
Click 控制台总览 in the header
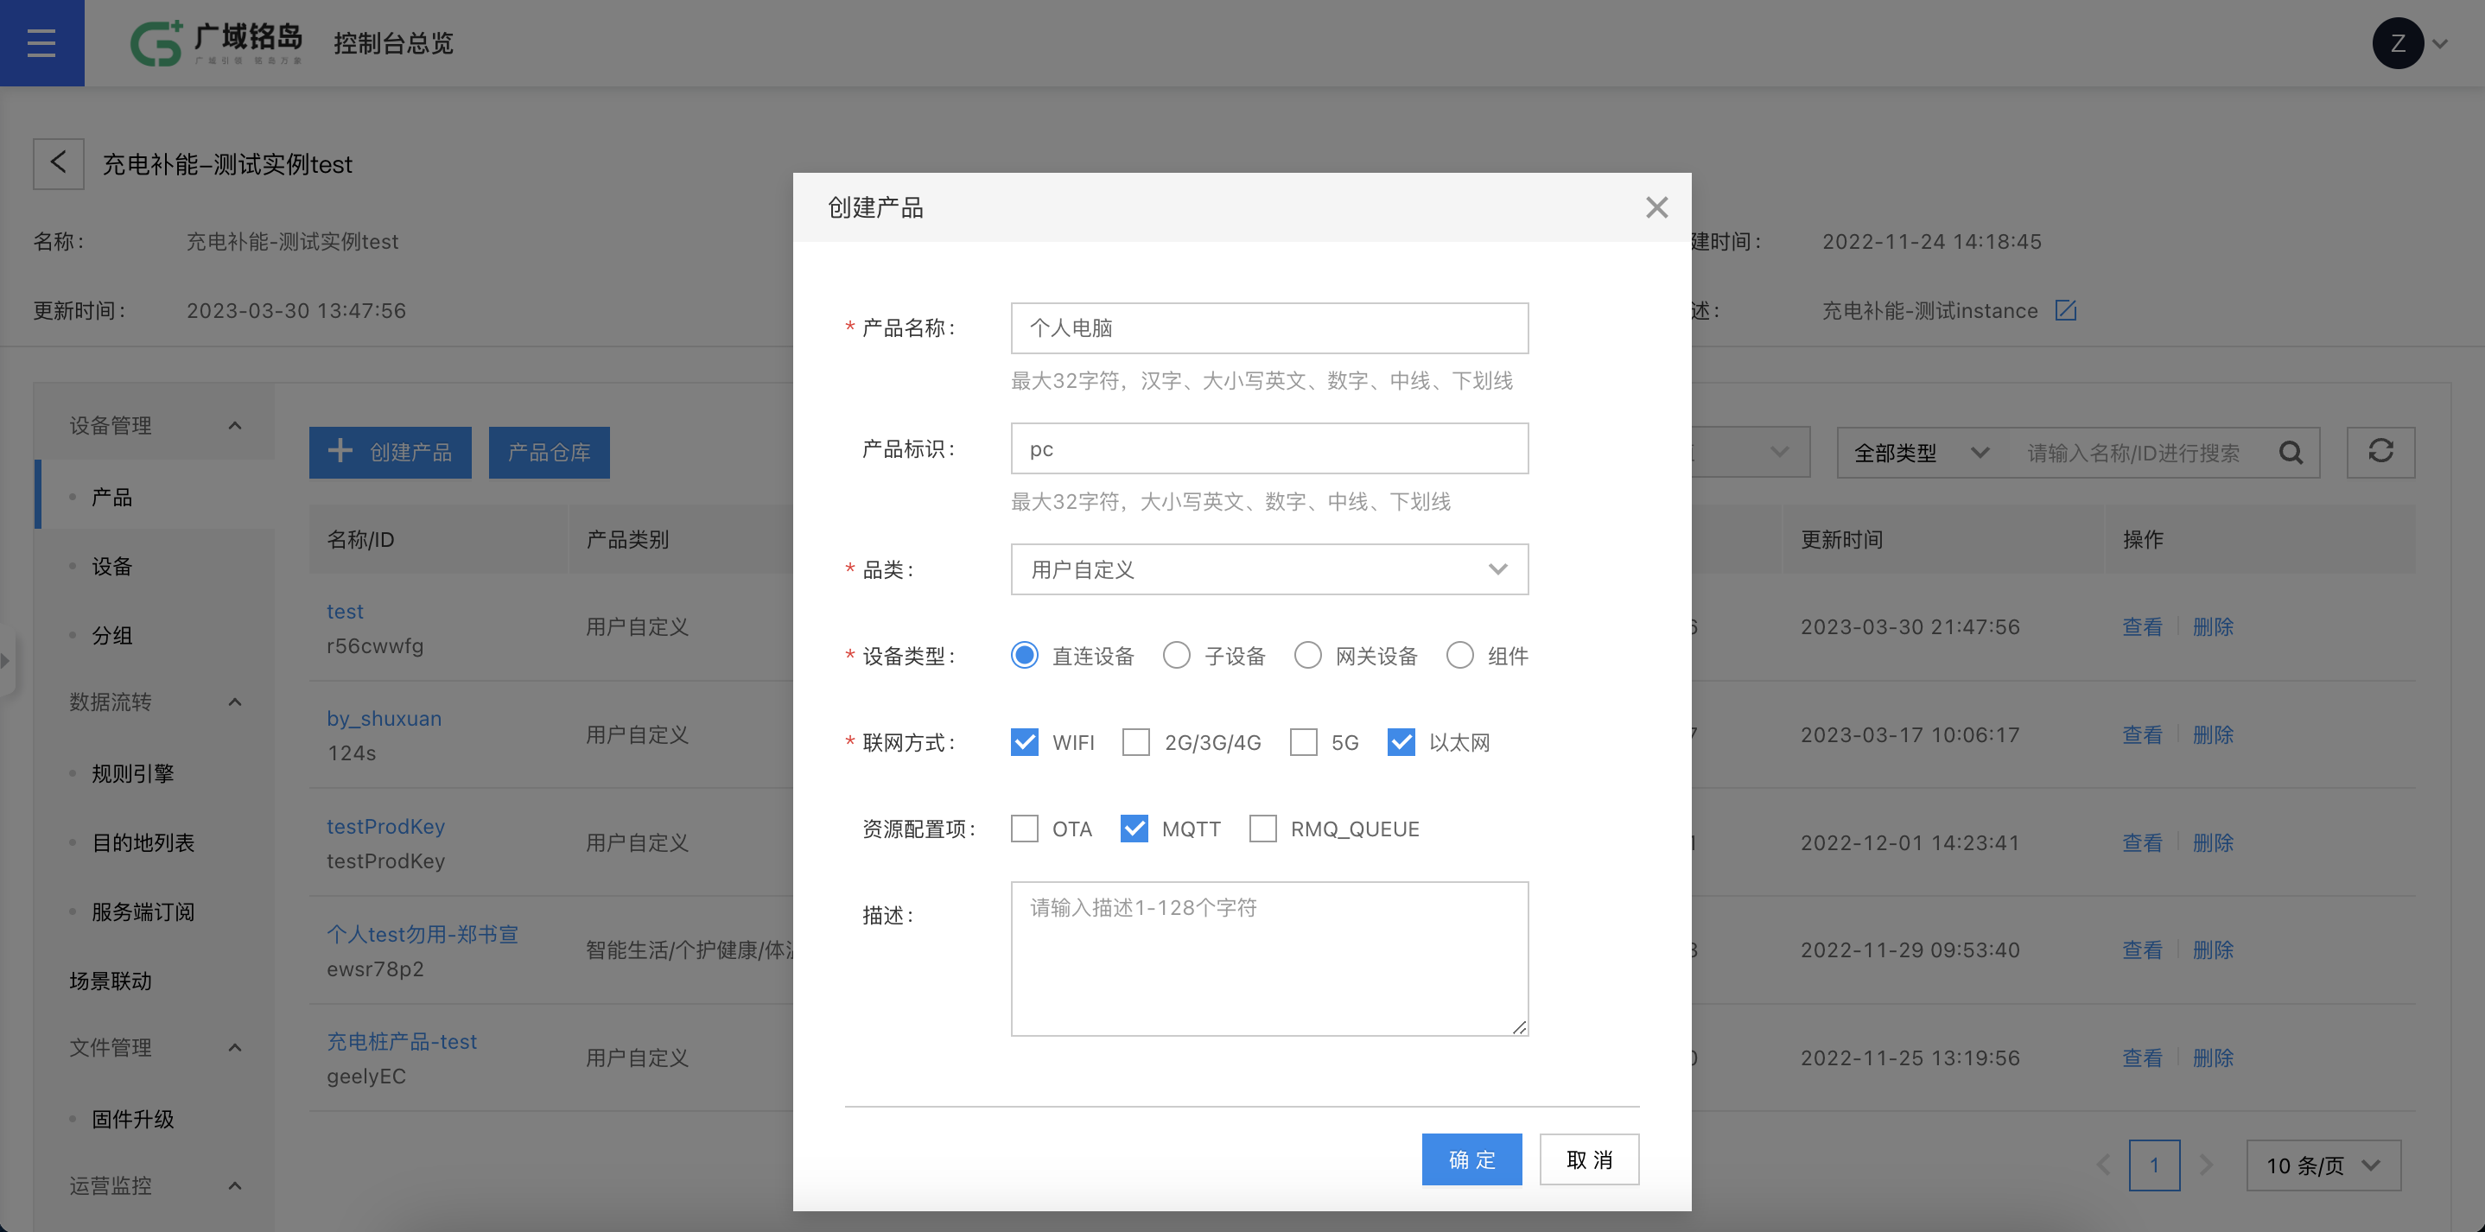click(394, 43)
